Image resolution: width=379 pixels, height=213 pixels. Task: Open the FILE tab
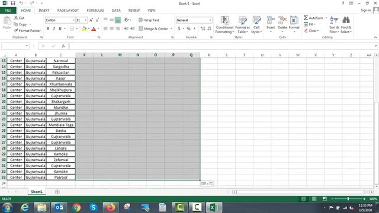coord(8,11)
